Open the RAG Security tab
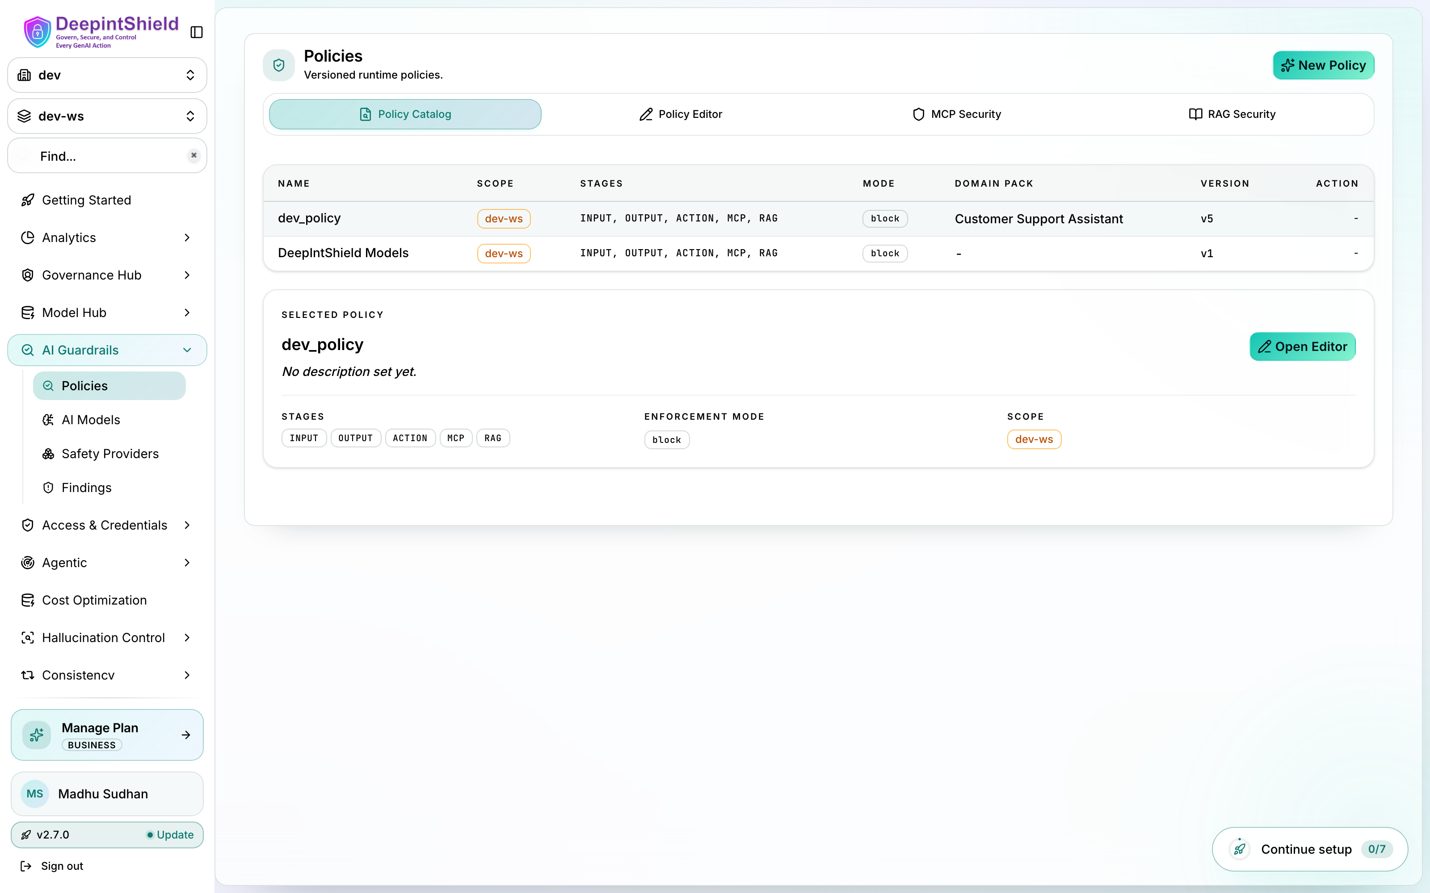Viewport: 1430px width, 893px height. [x=1232, y=114]
